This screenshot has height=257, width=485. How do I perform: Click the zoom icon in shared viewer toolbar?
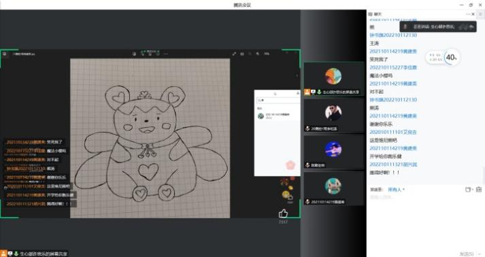257,54
